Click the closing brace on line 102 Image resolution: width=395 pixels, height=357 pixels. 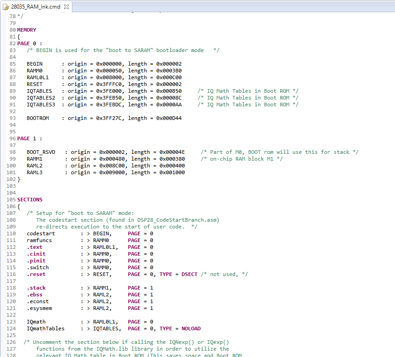[19, 179]
